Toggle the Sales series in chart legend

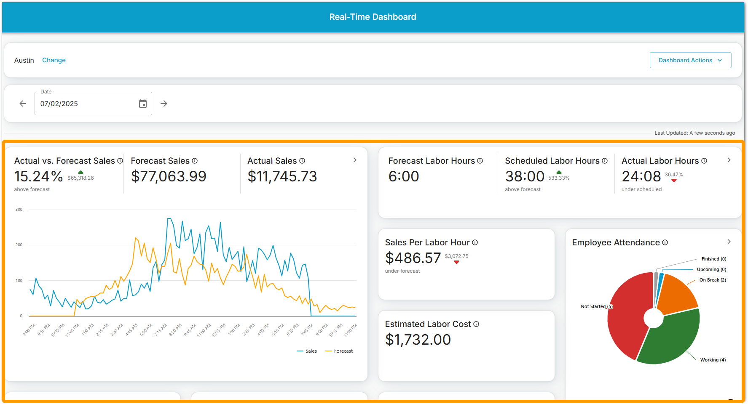[x=307, y=351]
